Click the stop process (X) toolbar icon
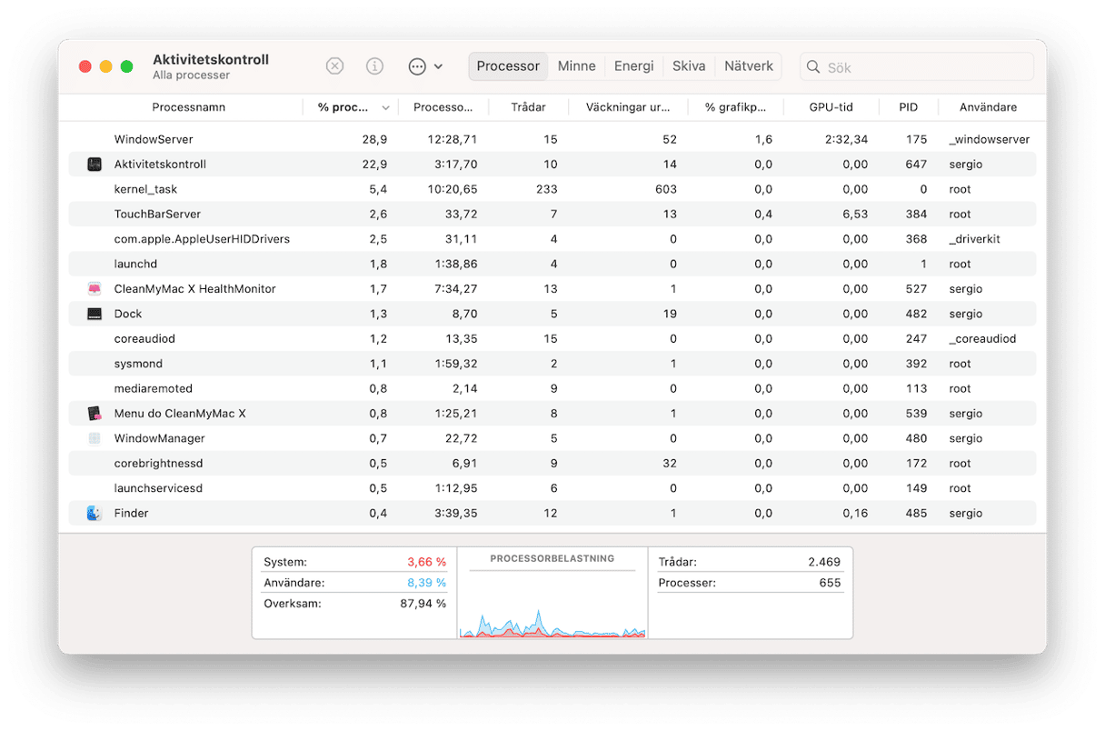This screenshot has height=731, width=1105. (x=335, y=66)
